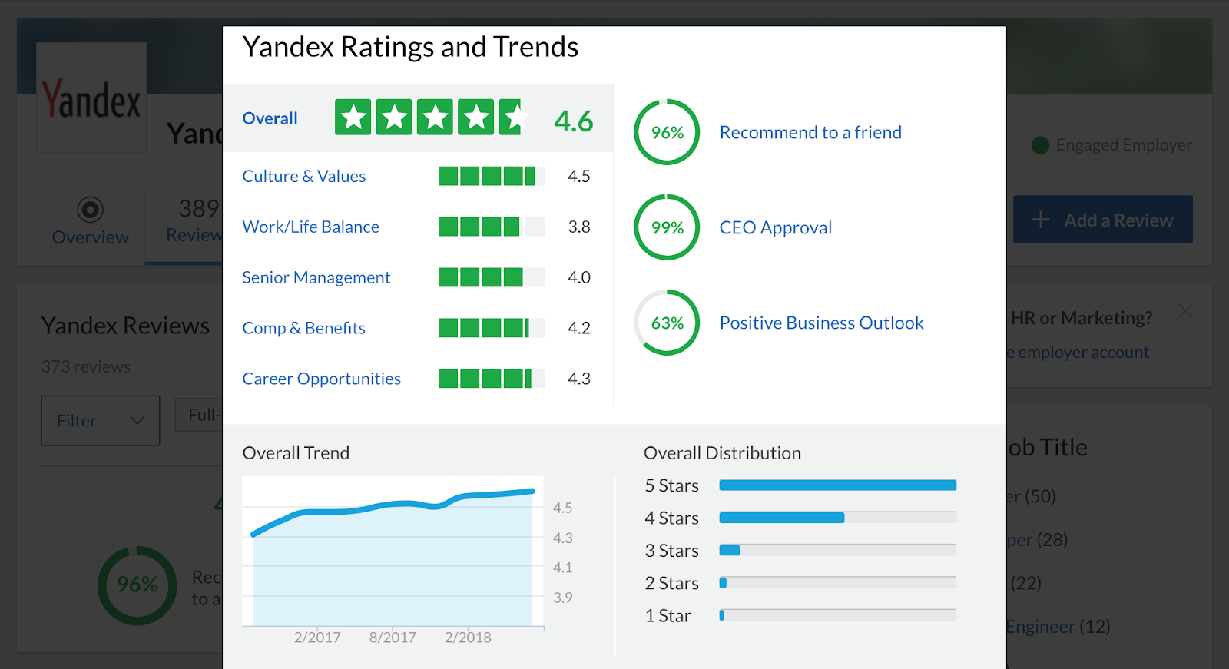The width and height of the screenshot is (1229, 669).
Task: Click the overall star rating icons
Action: [x=432, y=118]
